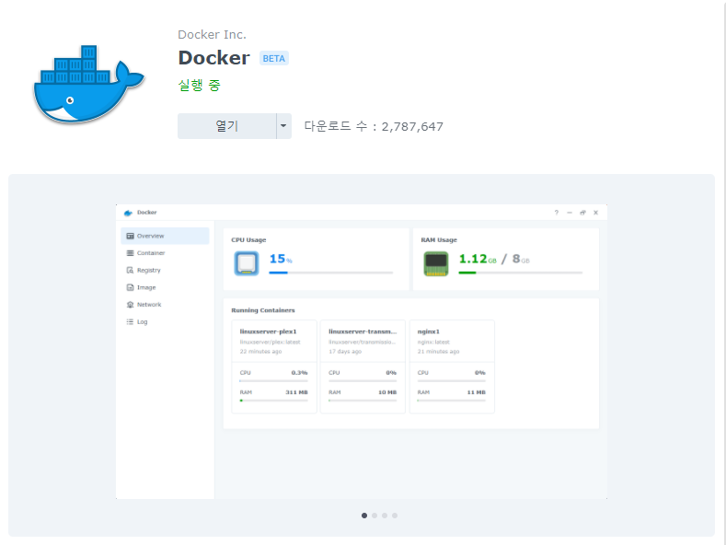Open the nginx1 container card
The width and height of the screenshot is (726, 545).
pos(452,366)
